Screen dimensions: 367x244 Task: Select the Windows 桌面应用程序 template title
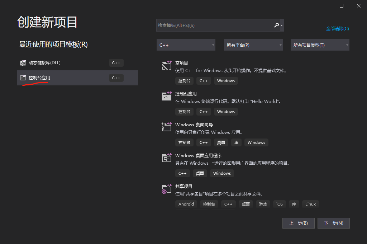click(199, 156)
